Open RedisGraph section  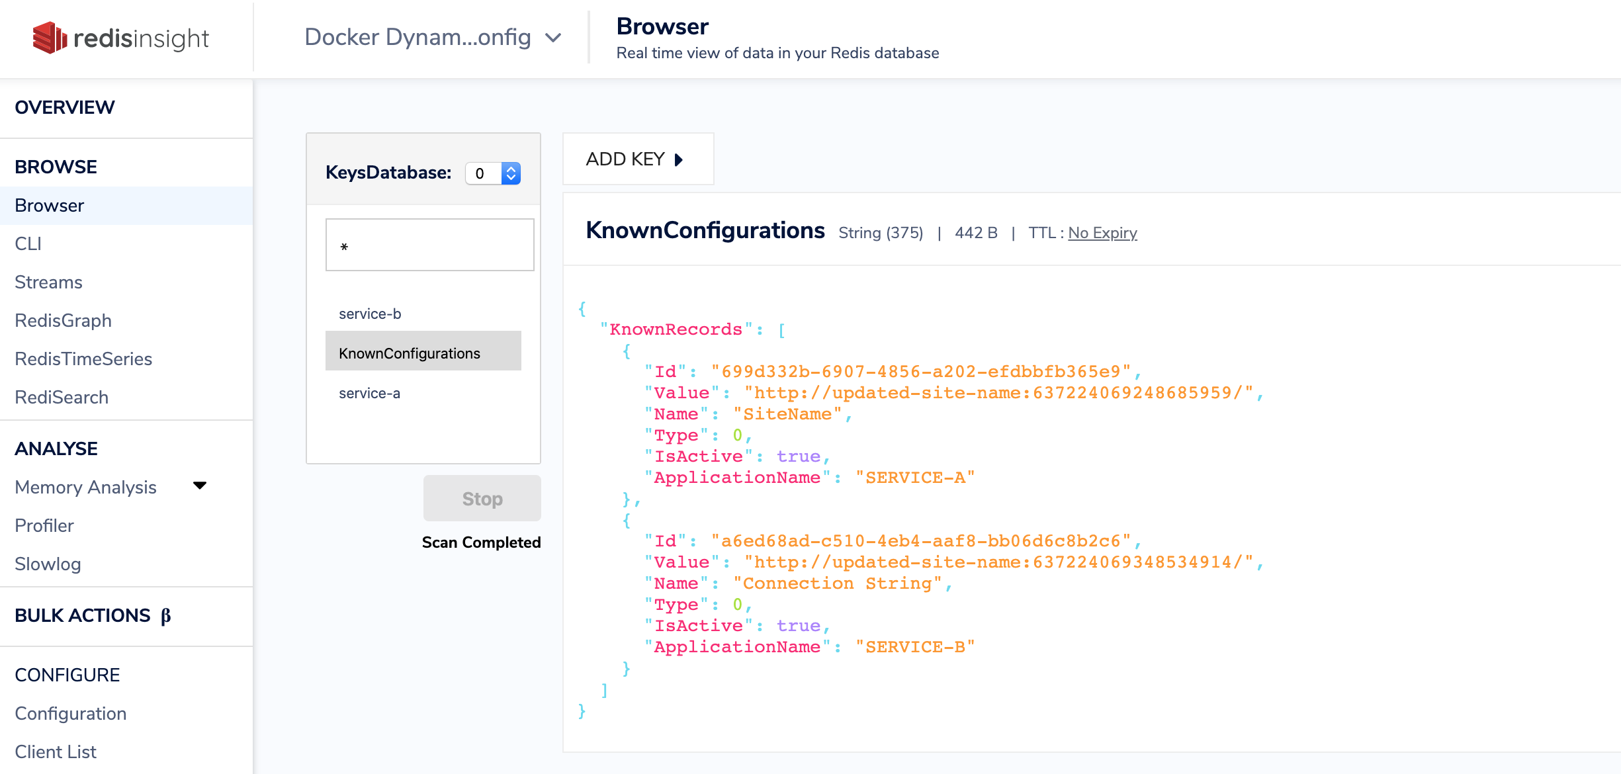(63, 320)
